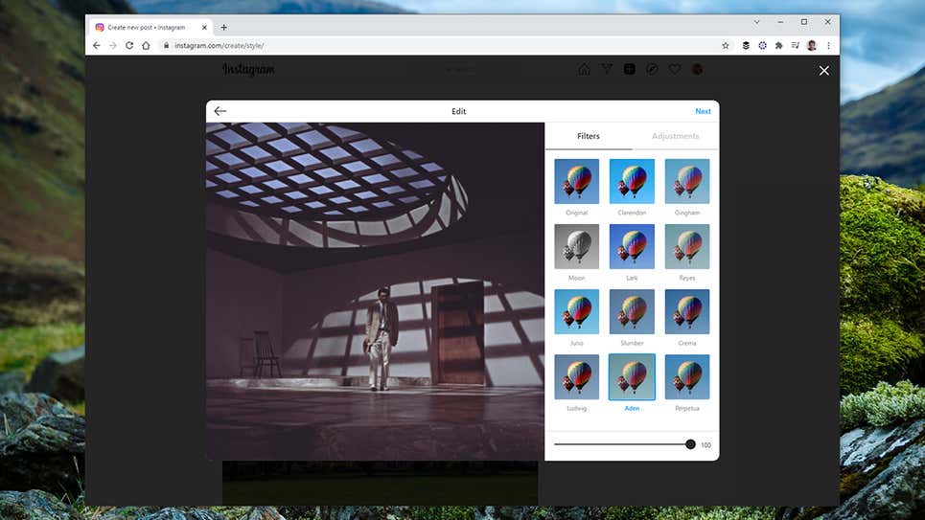Click the Instagram wordmark logo
925x520 pixels.
[248, 70]
